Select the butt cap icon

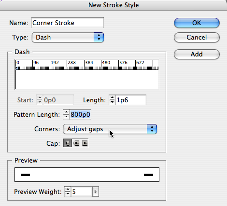pos(67,143)
